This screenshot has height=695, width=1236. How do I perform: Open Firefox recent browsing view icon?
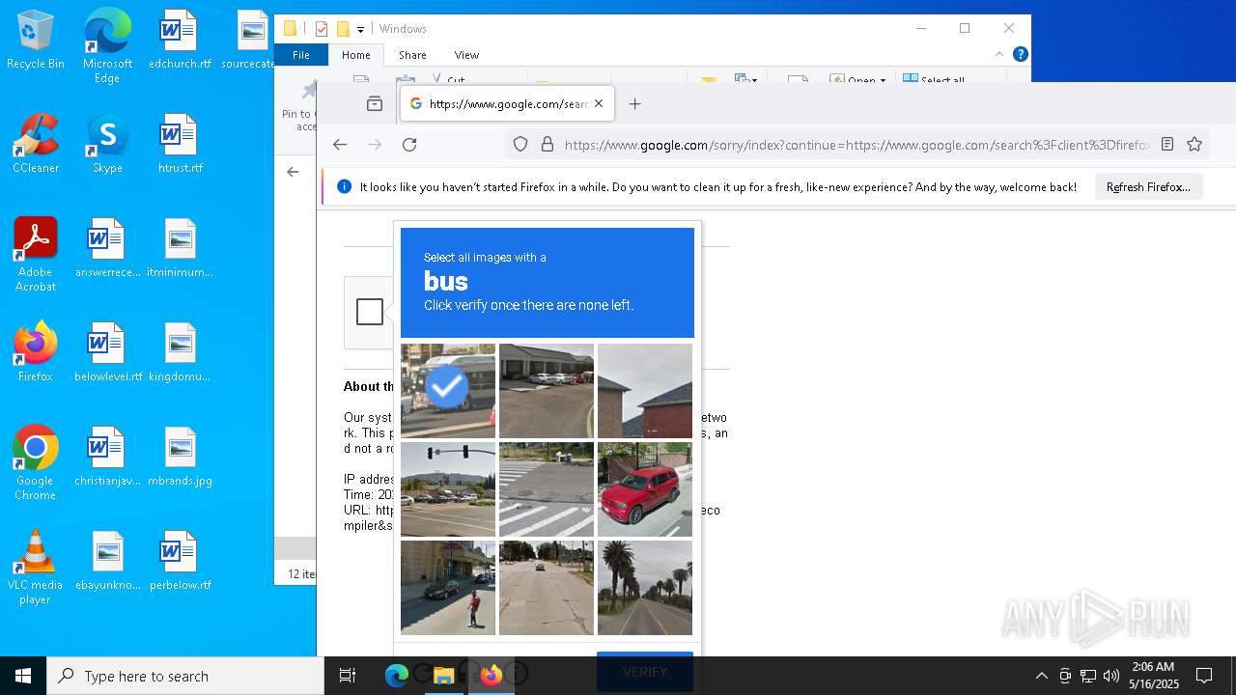[375, 103]
